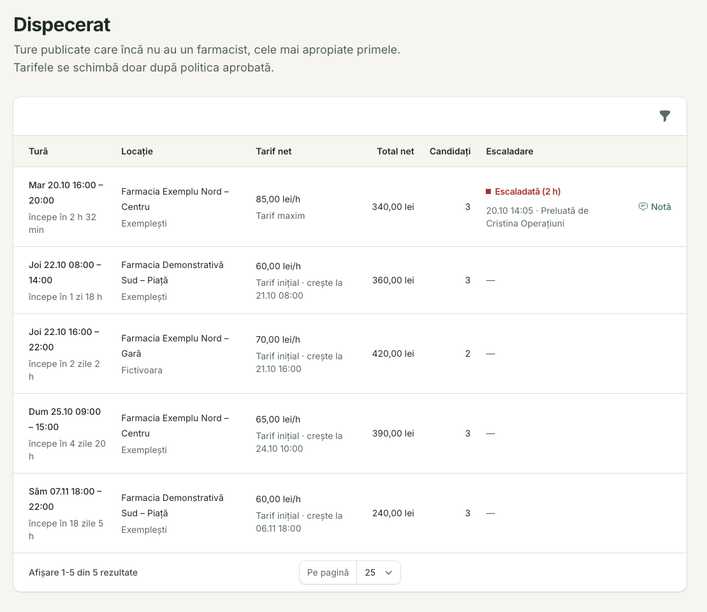This screenshot has width=707, height=612.
Task: Click the Escaladare column header
Action: [509, 151]
